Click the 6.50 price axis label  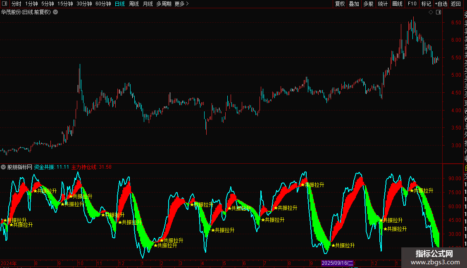point(456,23)
